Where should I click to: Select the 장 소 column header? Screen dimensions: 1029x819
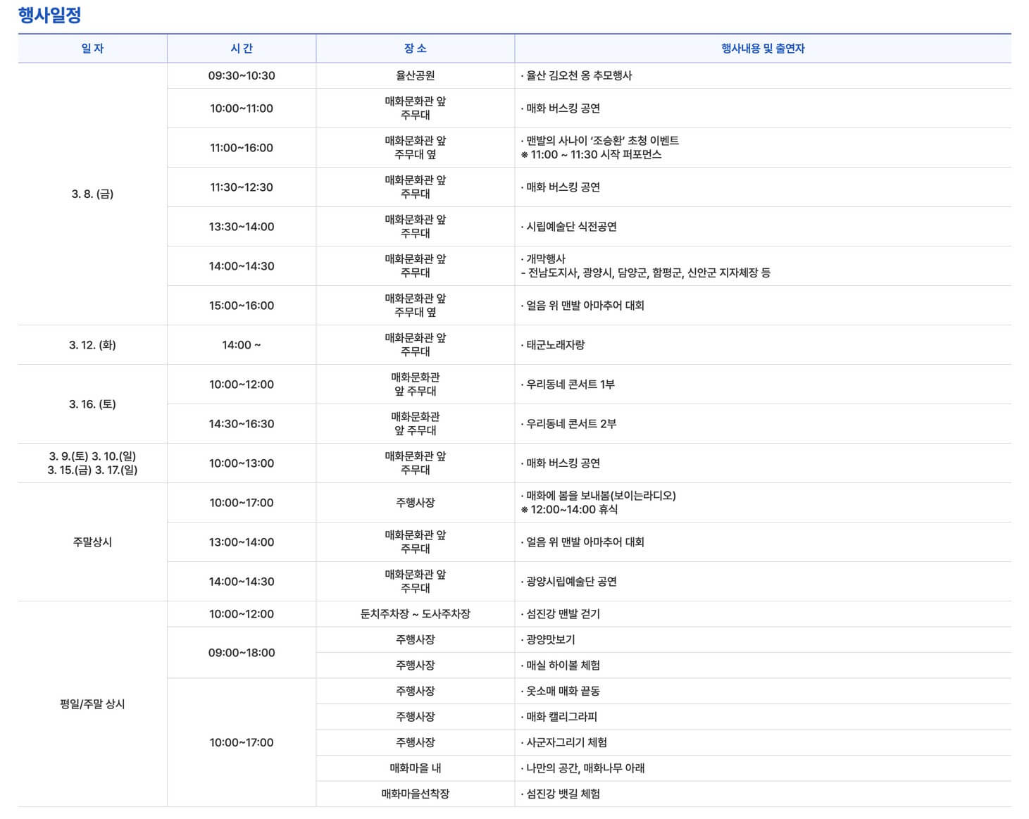[416, 49]
